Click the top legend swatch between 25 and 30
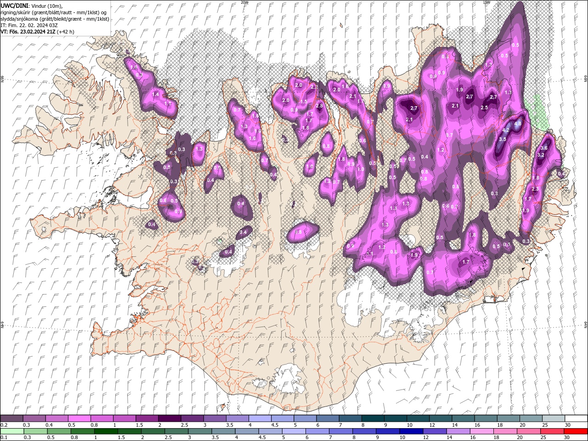Viewport: 588px width, 441px height. [554, 418]
